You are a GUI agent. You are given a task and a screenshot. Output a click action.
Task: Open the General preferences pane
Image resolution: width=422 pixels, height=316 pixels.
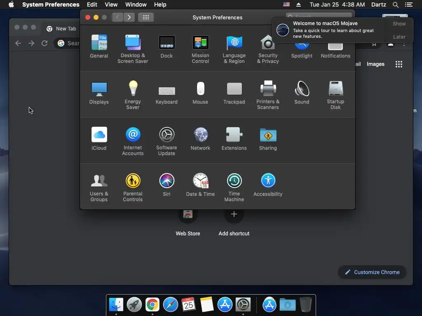(99, 46)
